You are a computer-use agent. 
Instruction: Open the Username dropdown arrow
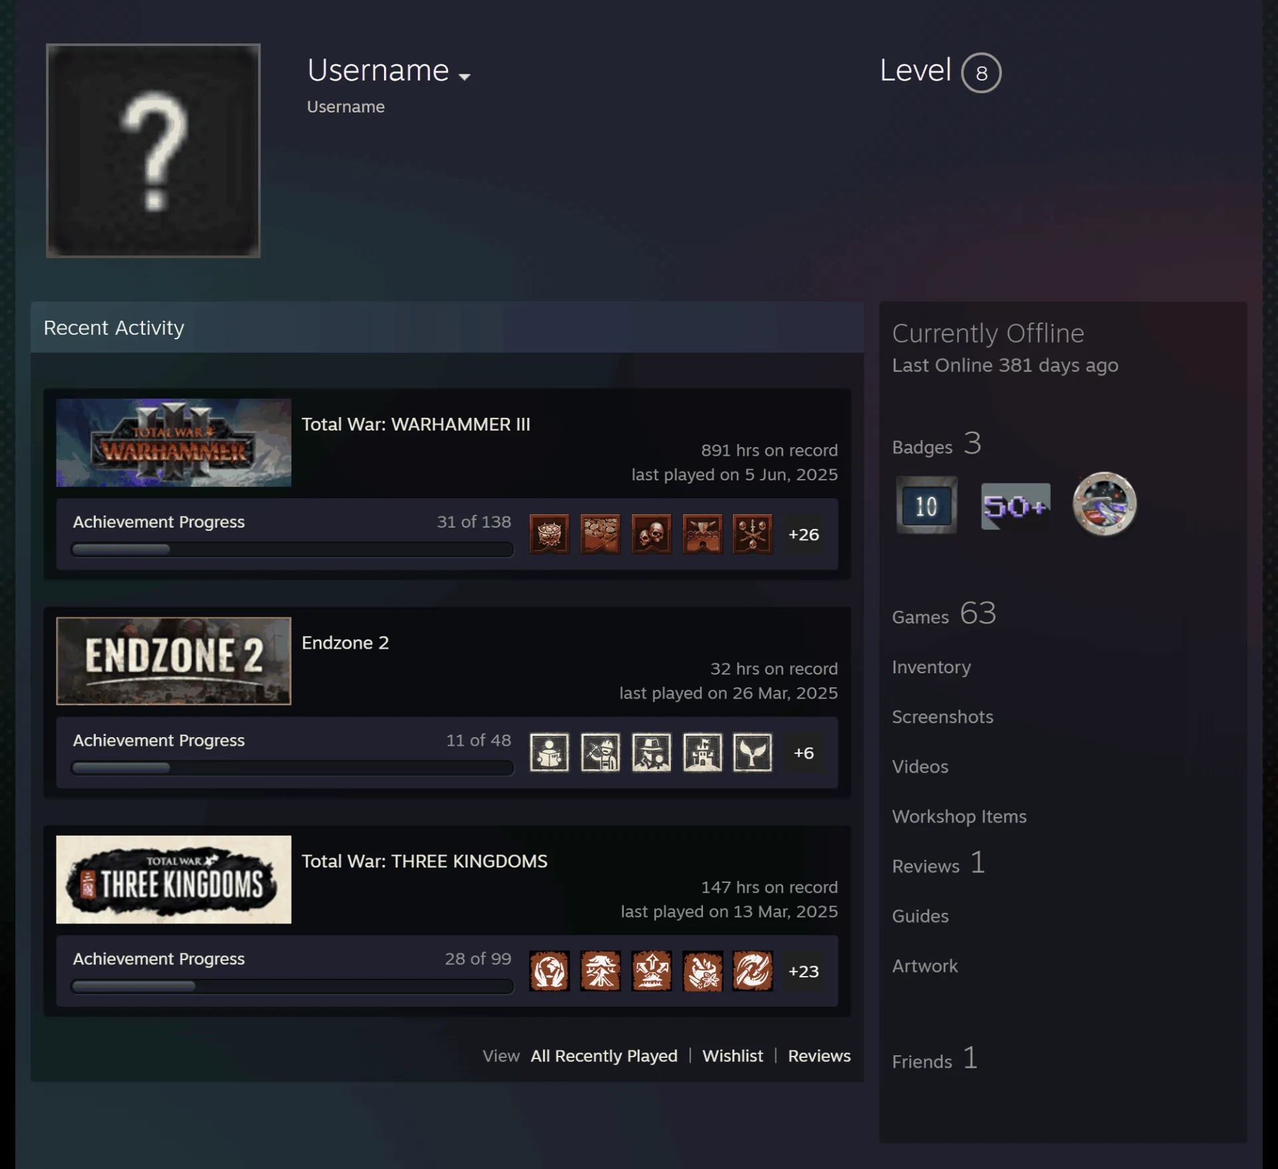click(465, 77)
